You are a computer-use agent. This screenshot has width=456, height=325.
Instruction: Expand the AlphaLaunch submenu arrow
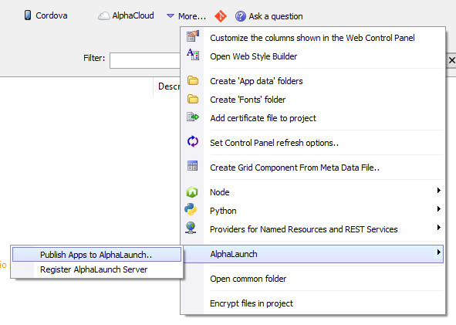pyautogui.click(x=438, y=252)
